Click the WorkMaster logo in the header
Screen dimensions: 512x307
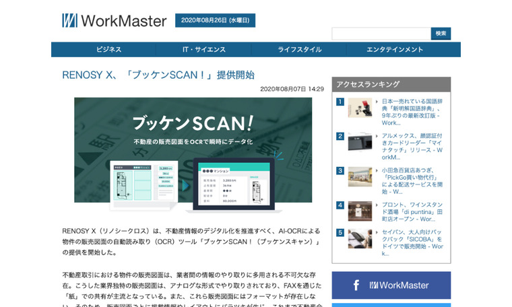[114, 21]
